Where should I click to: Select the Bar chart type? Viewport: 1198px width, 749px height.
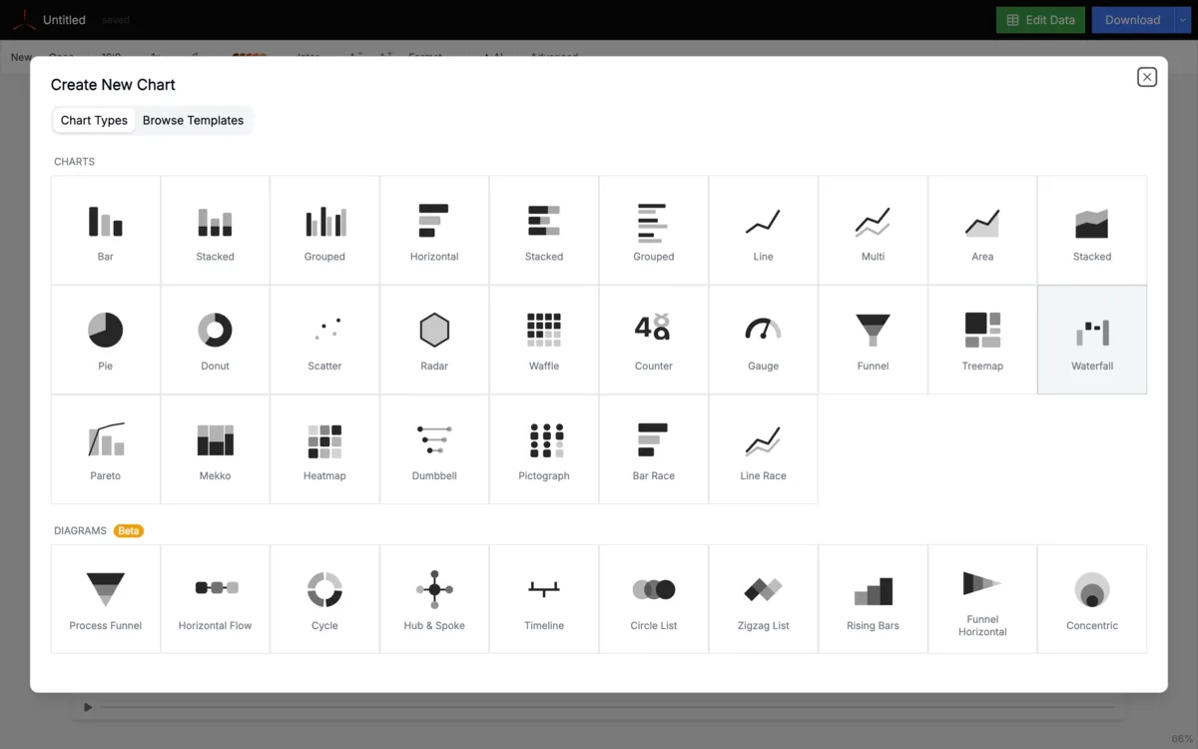106,230
